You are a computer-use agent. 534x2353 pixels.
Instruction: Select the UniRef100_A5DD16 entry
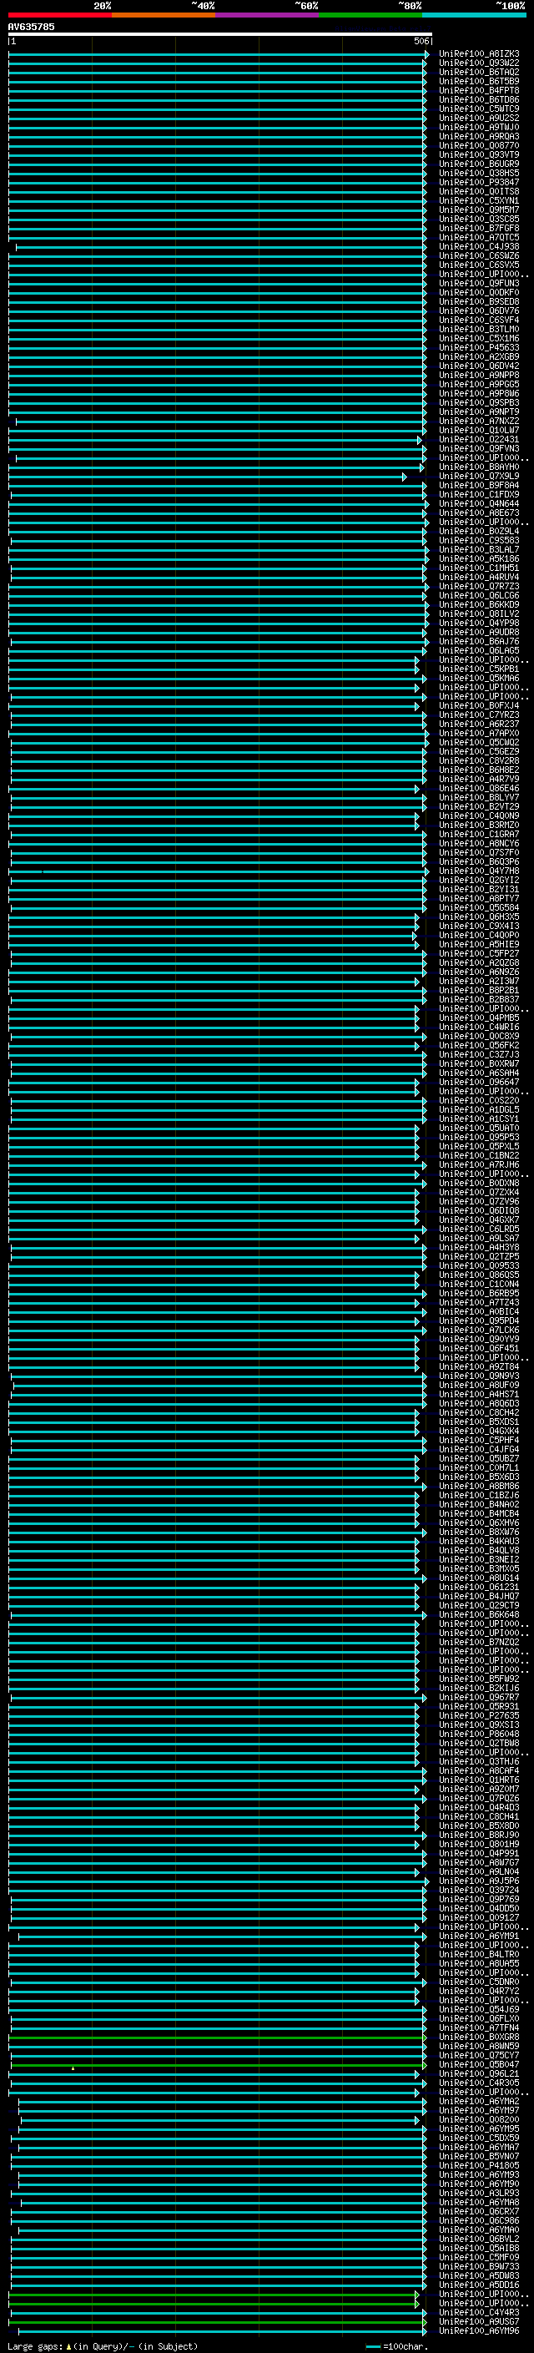click(479, 2286)
